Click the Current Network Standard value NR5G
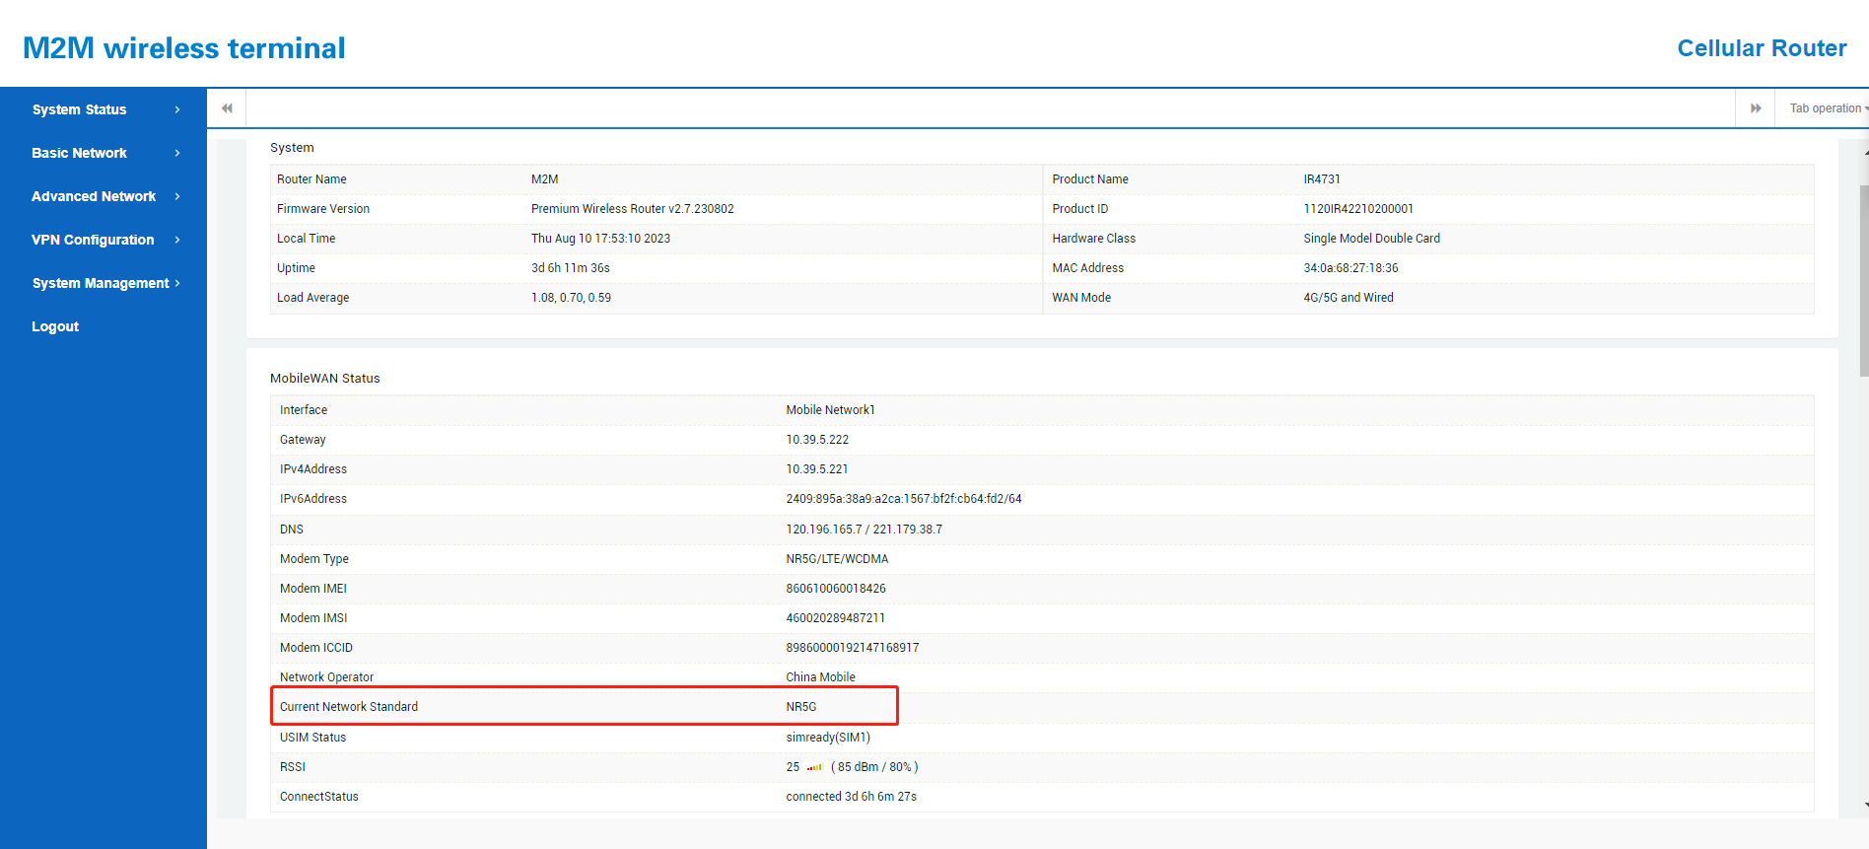The image size is (1869, 849). point(801,707)
